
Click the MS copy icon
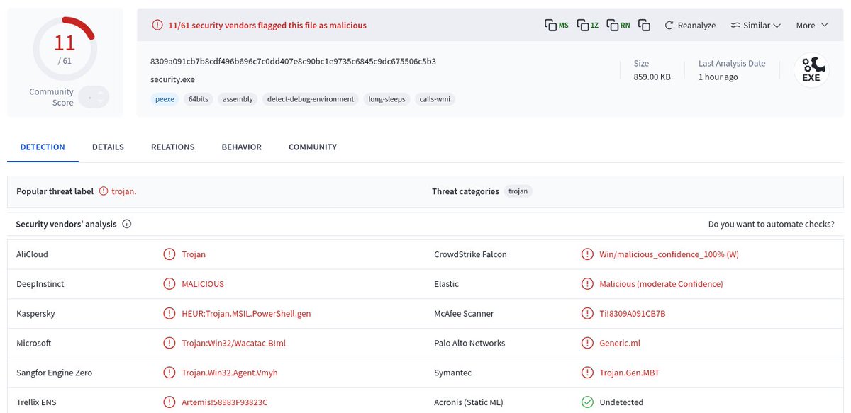557,25
